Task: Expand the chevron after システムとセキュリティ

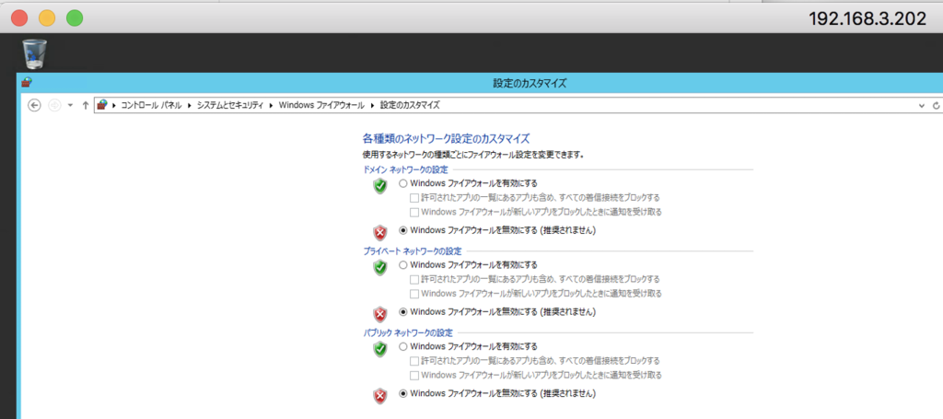Action: click(x=272, y=105)
